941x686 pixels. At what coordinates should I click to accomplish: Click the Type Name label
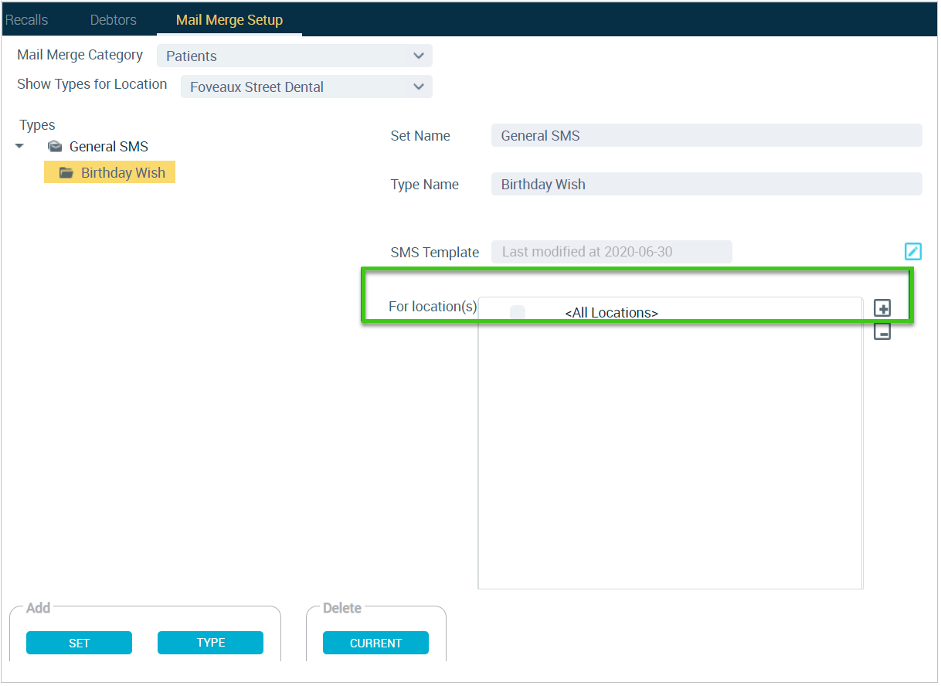pyautogui.click(x=425, y=185)
